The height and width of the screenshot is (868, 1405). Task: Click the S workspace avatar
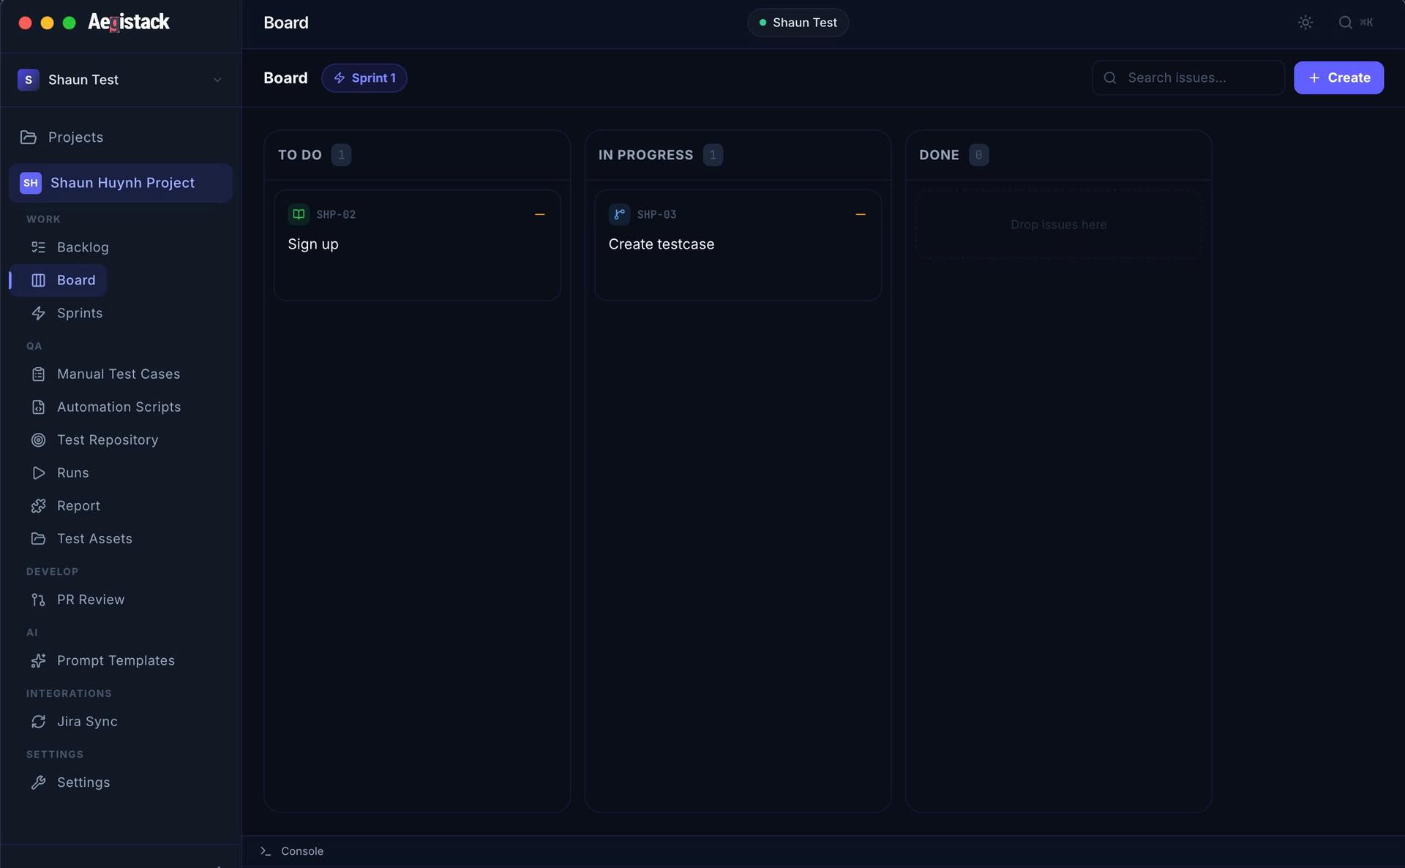[29, 80]
